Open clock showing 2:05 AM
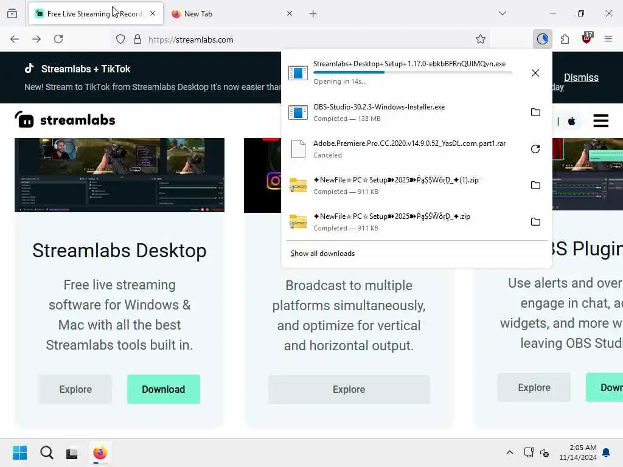Screen dimensions: 623x467 click(578, 452)
